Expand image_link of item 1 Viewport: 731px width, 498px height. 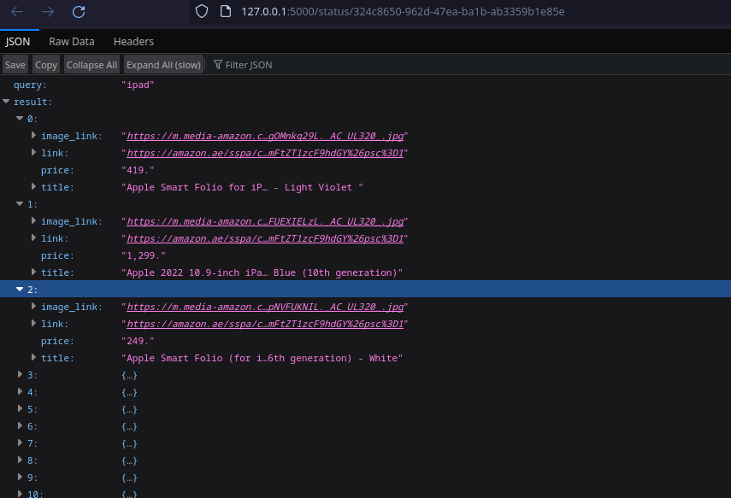(33, 220)
